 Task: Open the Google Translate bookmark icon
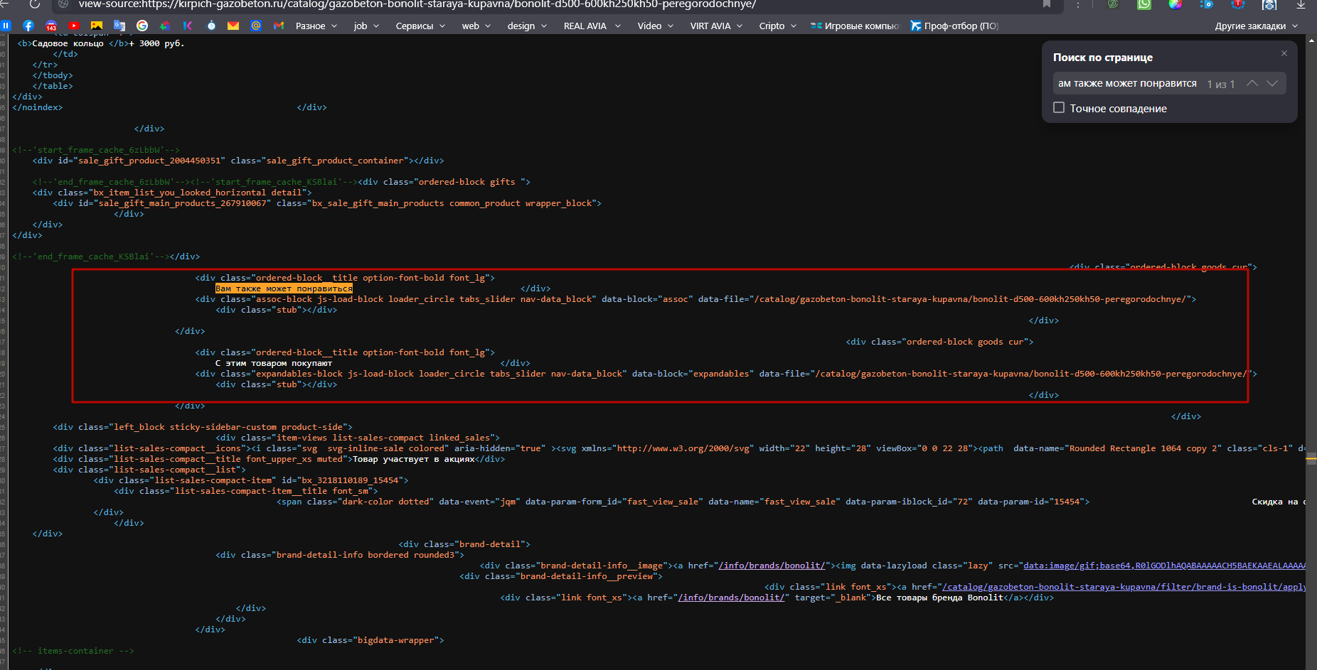(119, 26)
